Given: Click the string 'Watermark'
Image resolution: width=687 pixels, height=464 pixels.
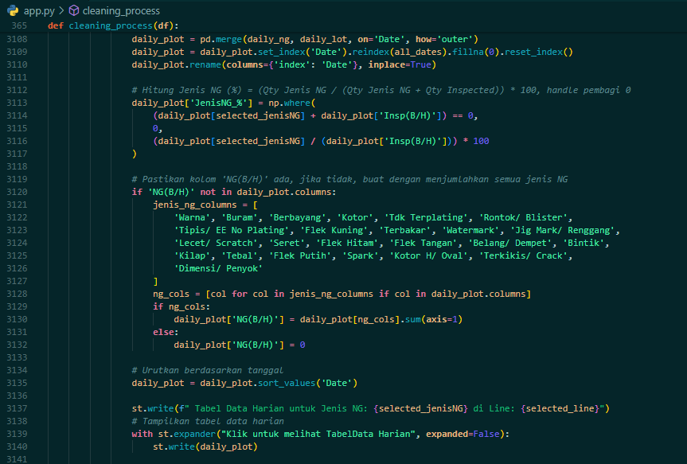Looking at the screenshot, I should click(470, 230).
